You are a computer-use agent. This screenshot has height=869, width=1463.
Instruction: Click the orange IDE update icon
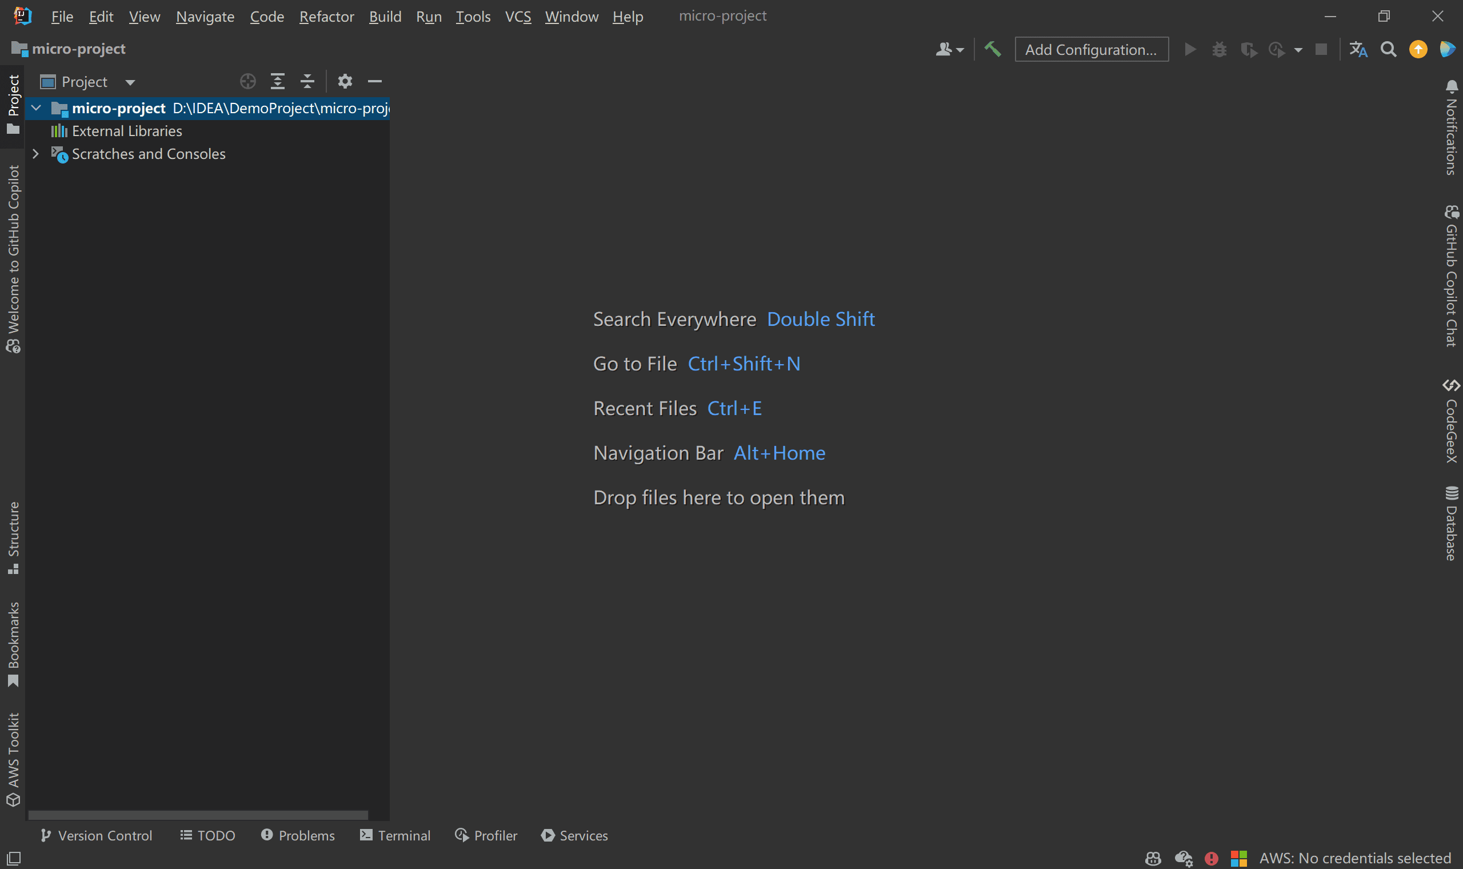click(x=1418, y=49)
